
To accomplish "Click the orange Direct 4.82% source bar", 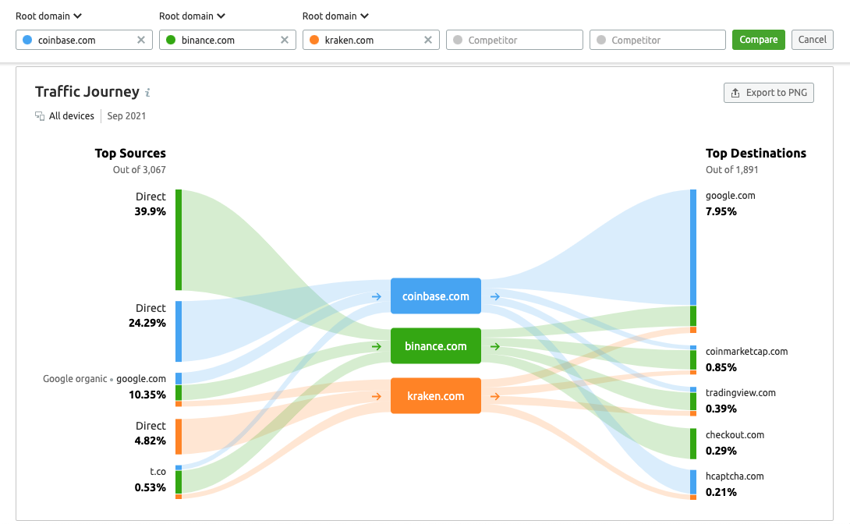I will [x=179, y=437].
